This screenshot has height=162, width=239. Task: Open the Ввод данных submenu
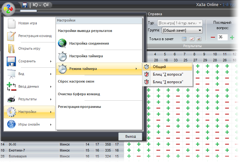[x=29, y=86]
